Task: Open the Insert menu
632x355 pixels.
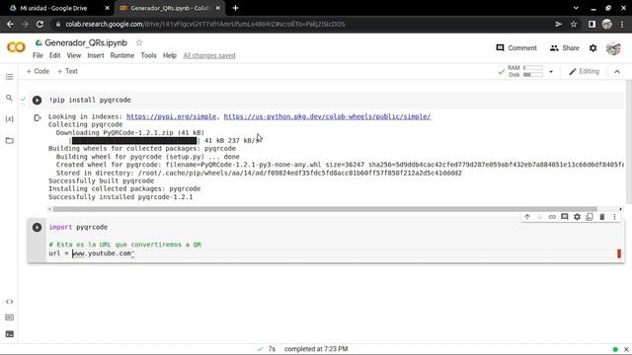Action: click(96, 55)
